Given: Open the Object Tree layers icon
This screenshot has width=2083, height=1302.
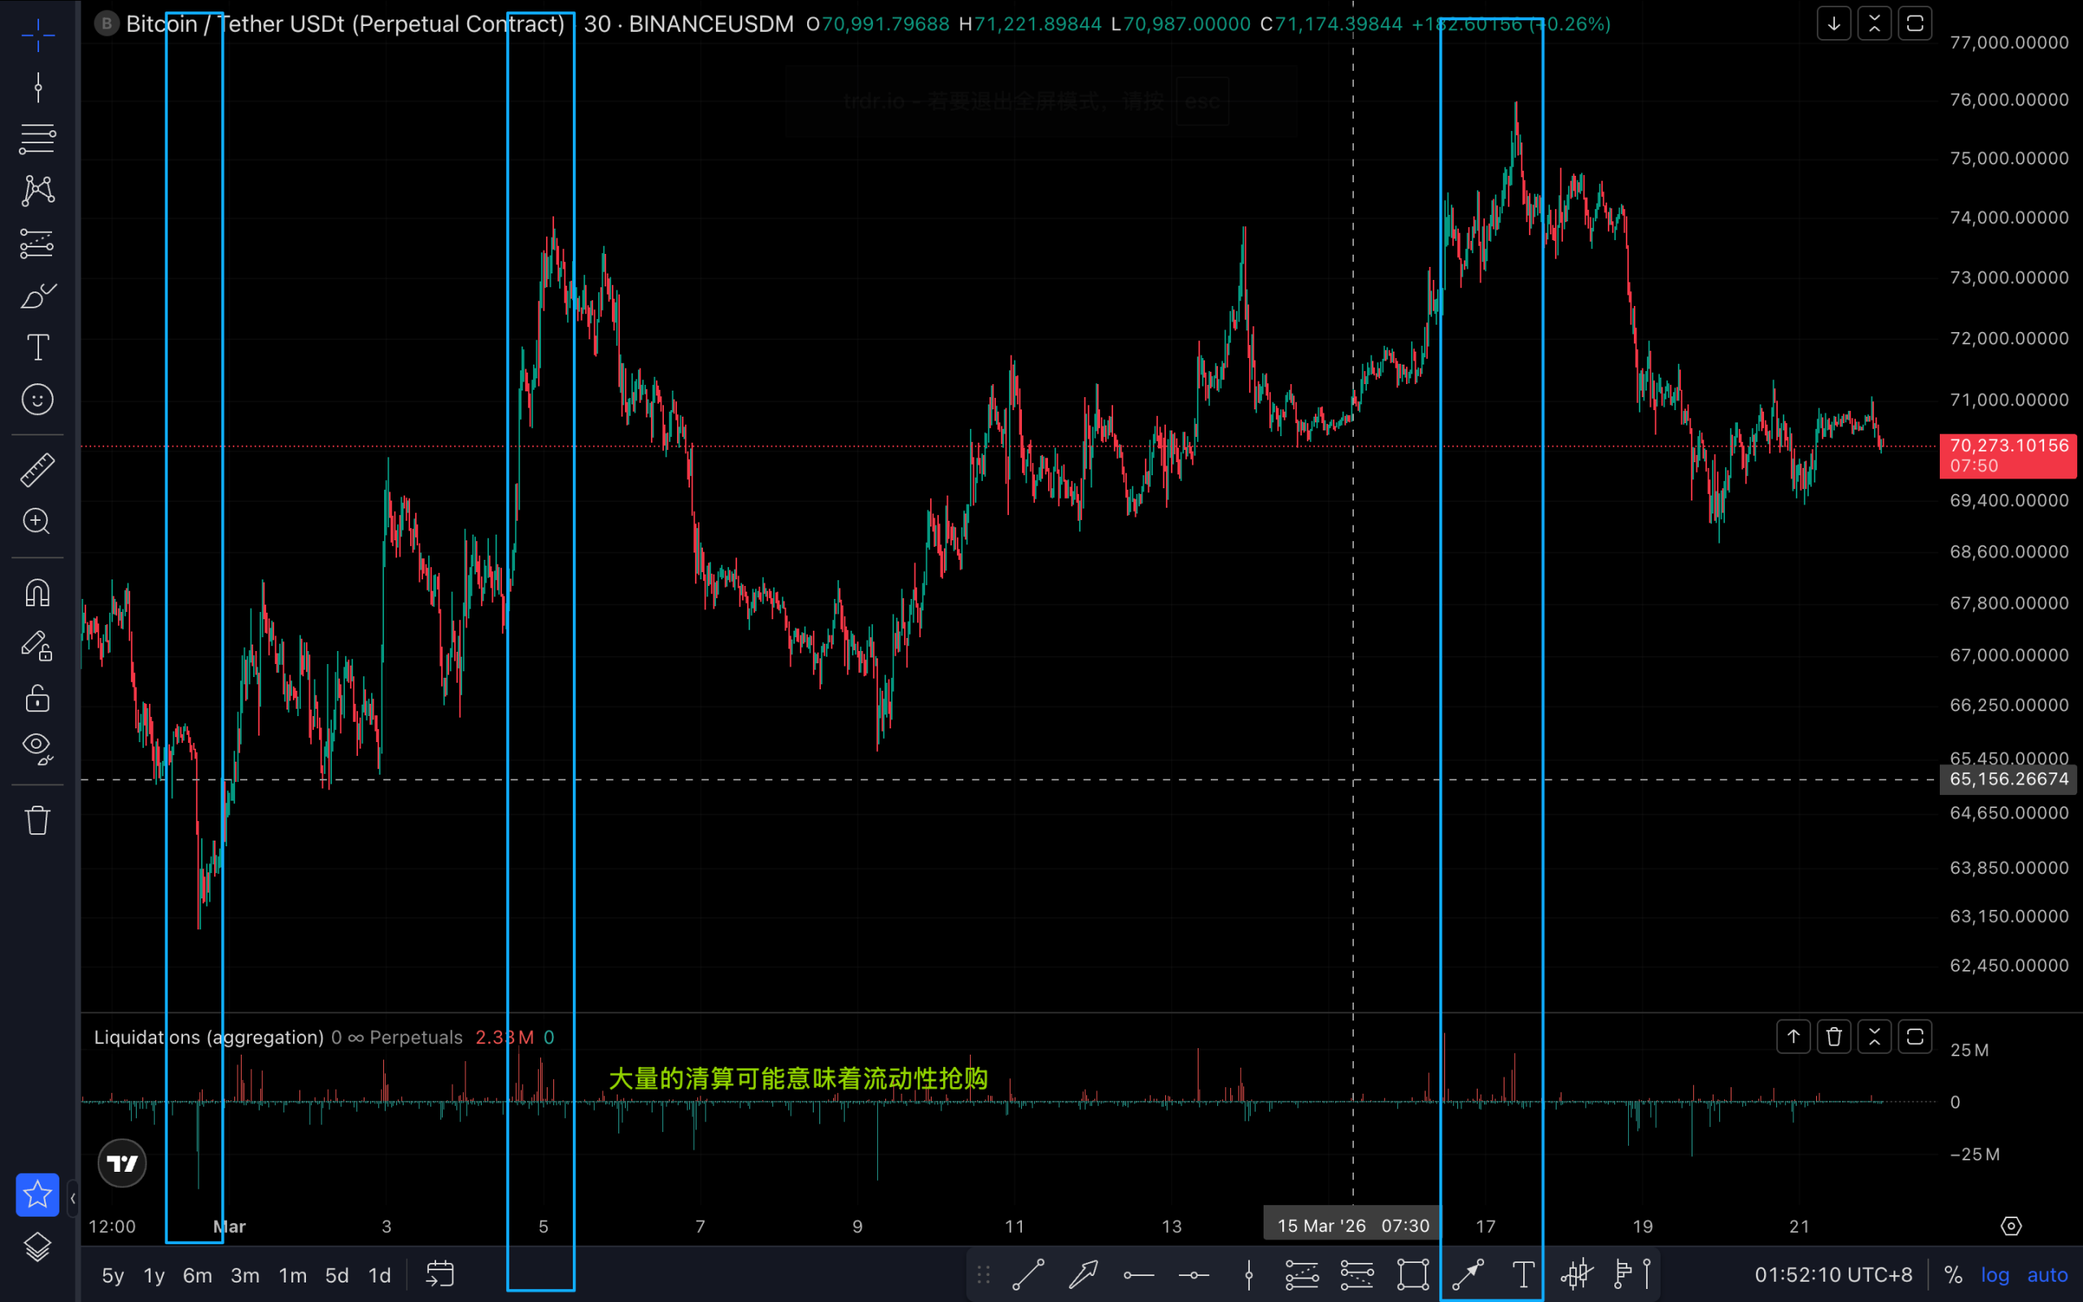Looking at the screenshot, I should (37, 1247).
